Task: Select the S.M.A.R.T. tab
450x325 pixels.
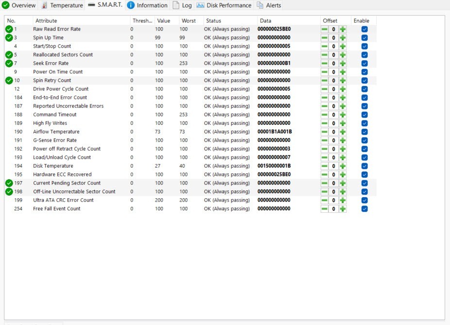Action: pos(105,5)
